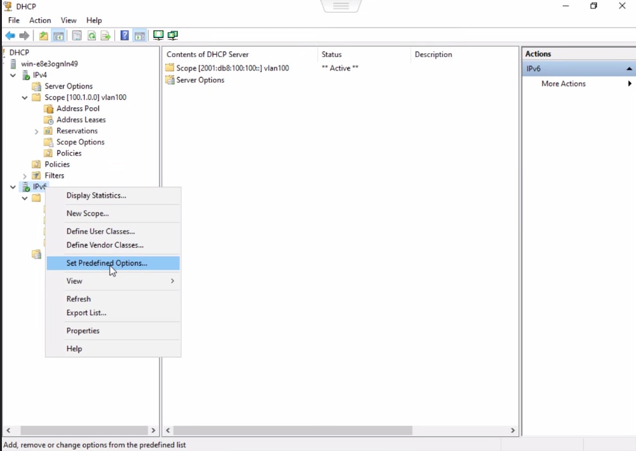Click the Export List toolbar icon
This screenshot has width=636, height=451.
pos(105,35)
